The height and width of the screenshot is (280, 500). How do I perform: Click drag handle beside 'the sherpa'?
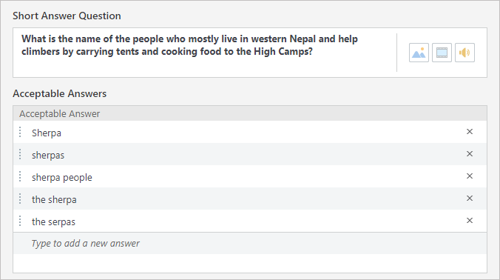point(20,199)
